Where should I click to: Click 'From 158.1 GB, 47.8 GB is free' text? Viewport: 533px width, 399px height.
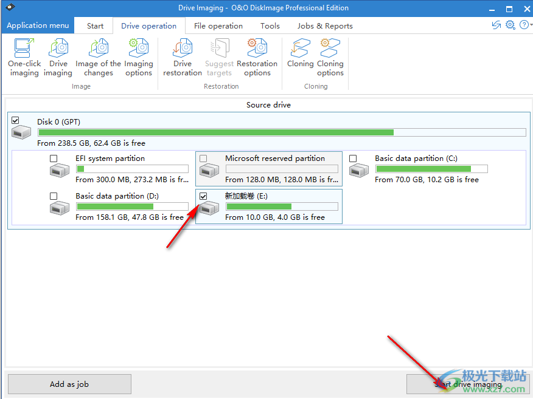click(x=130, y=217)
